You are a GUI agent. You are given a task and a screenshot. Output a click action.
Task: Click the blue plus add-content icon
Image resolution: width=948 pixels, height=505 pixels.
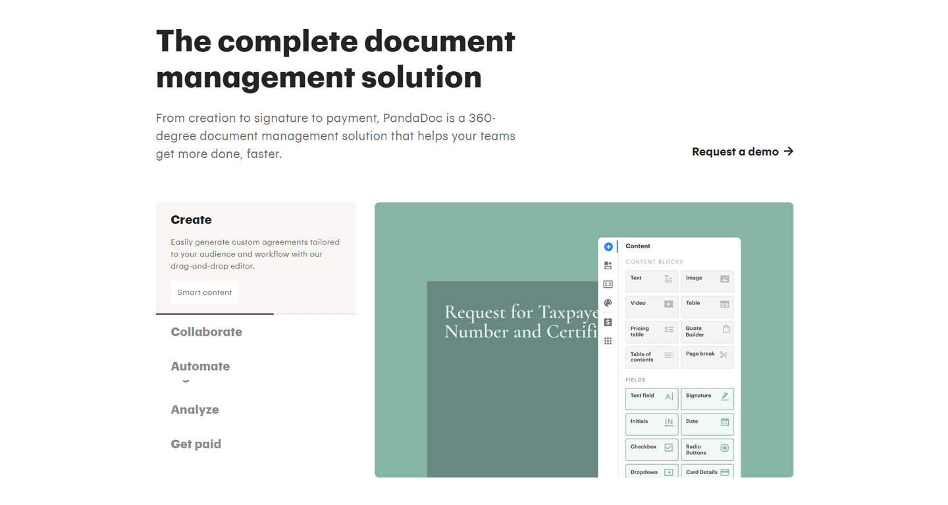608,247
